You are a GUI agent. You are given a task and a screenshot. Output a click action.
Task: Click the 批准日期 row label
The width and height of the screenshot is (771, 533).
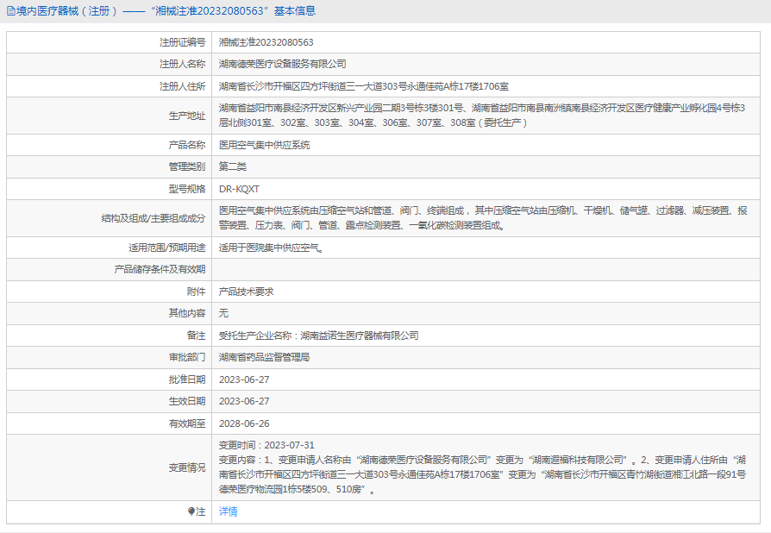[187, 379]
